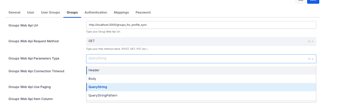Clear the Parameters Type QueryString value
This screenshot has width=346, height=104.
coord(309,59)
